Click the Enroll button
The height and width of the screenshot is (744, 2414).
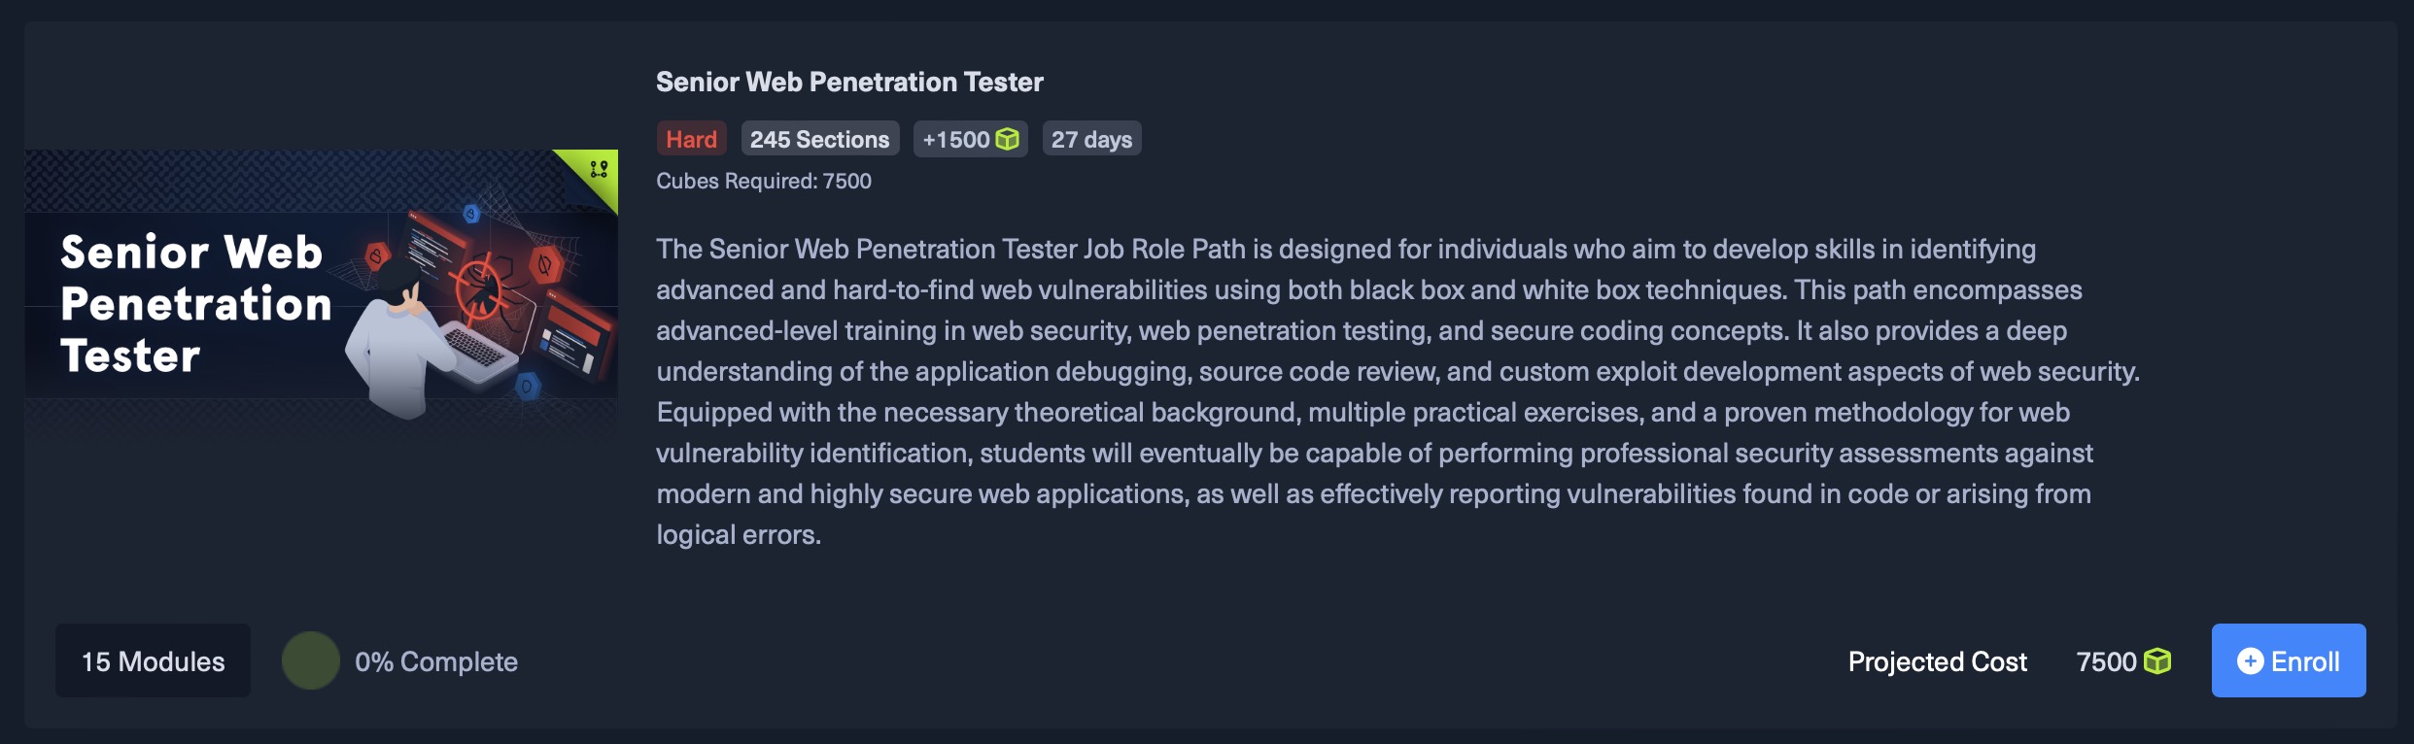click(2288, 660)
